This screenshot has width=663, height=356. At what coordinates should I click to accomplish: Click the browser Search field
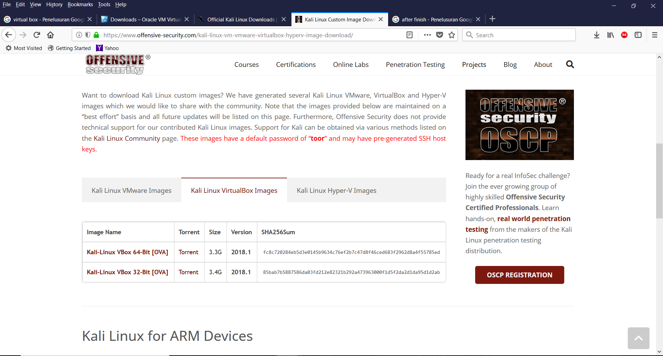tap(519, 35)
